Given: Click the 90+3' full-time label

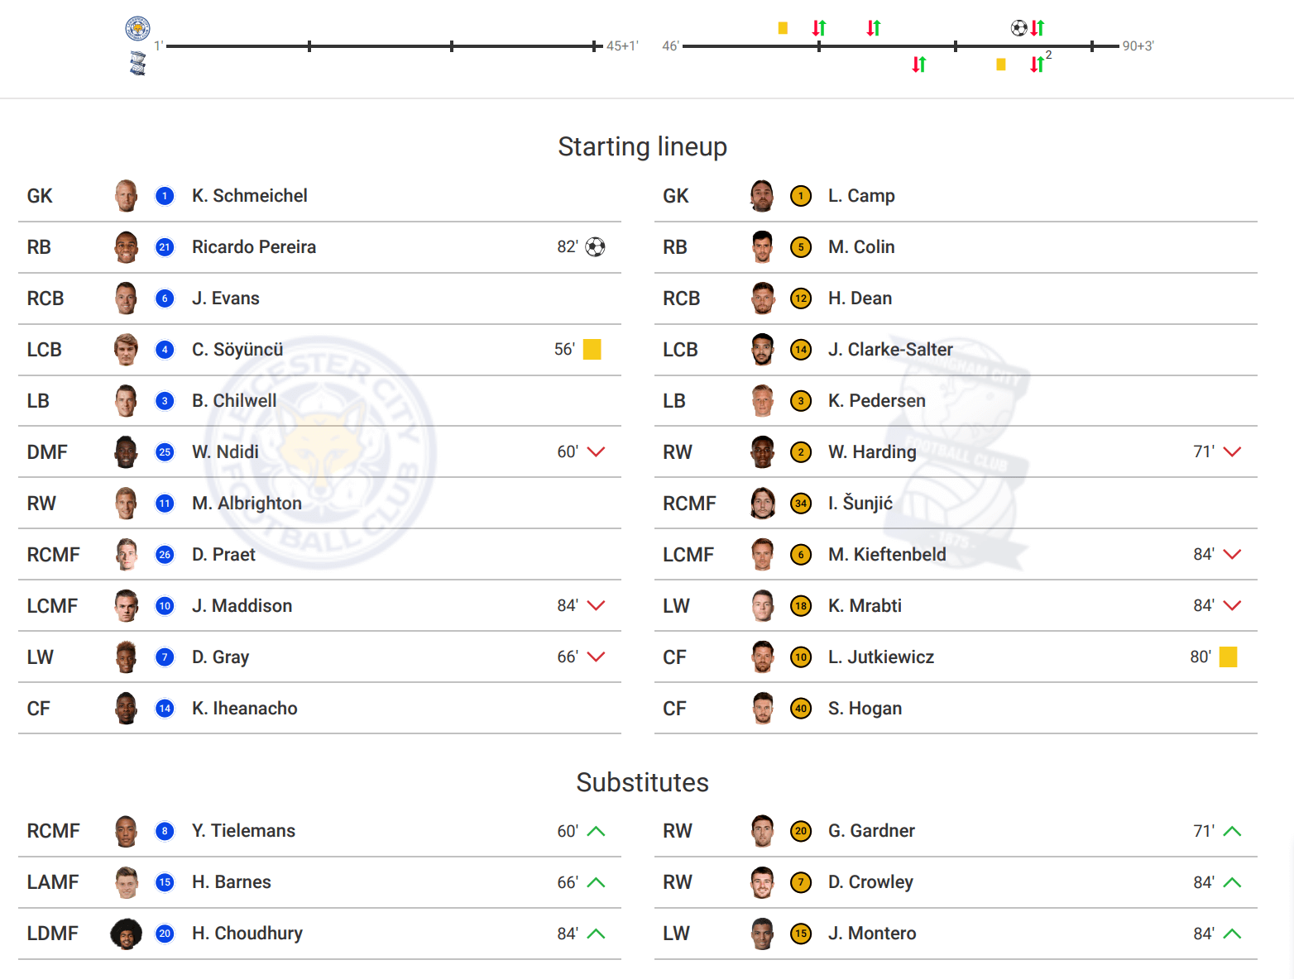Looking at the screenshot, I should (1138, 46).
